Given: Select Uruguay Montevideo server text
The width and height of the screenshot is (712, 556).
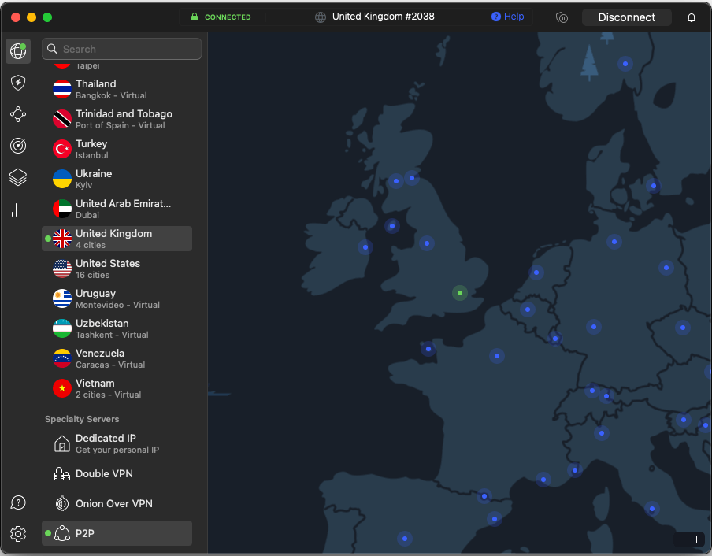Looking at the screenshot, I should click(x=117, y=299).
